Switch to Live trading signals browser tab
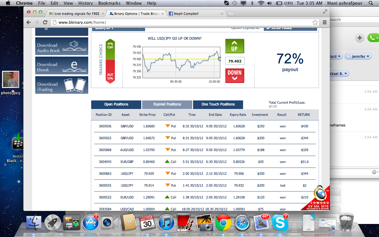 click(76, 14)
